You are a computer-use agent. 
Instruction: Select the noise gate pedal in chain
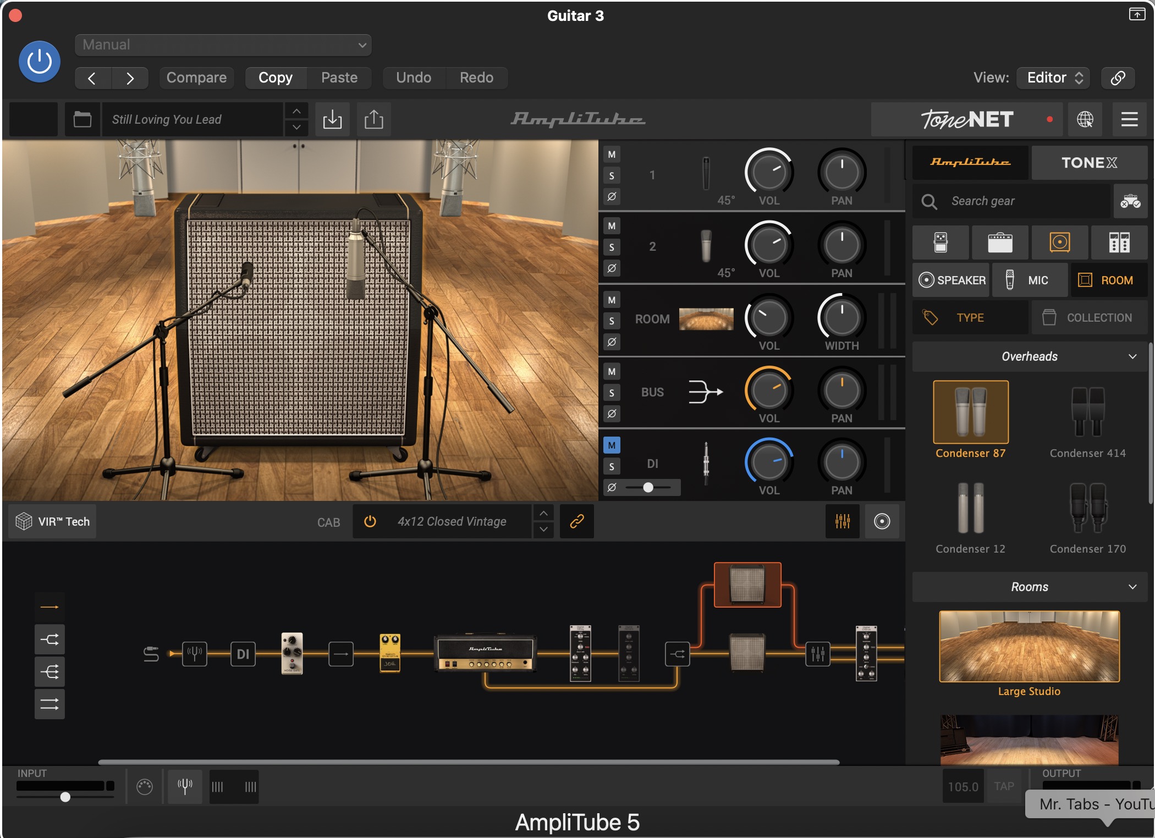point(292,653)
